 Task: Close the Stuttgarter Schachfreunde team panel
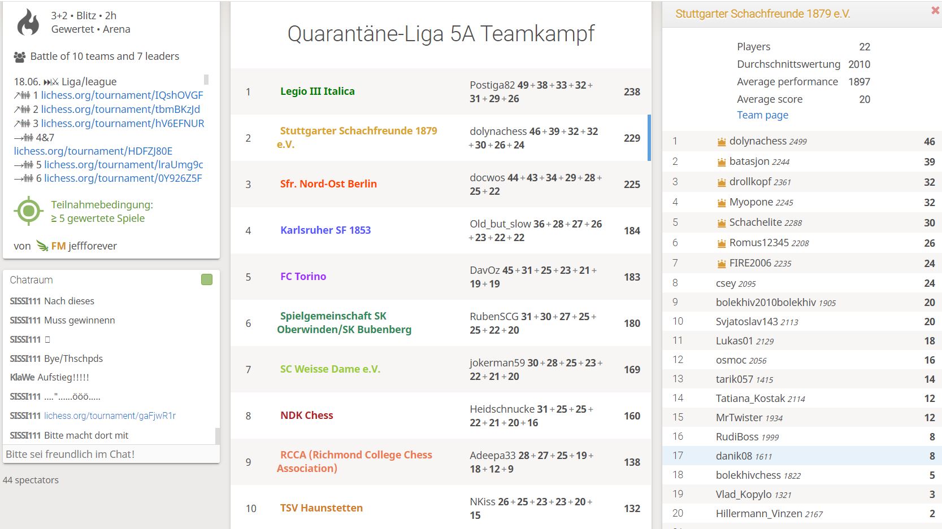coord(935,10)
